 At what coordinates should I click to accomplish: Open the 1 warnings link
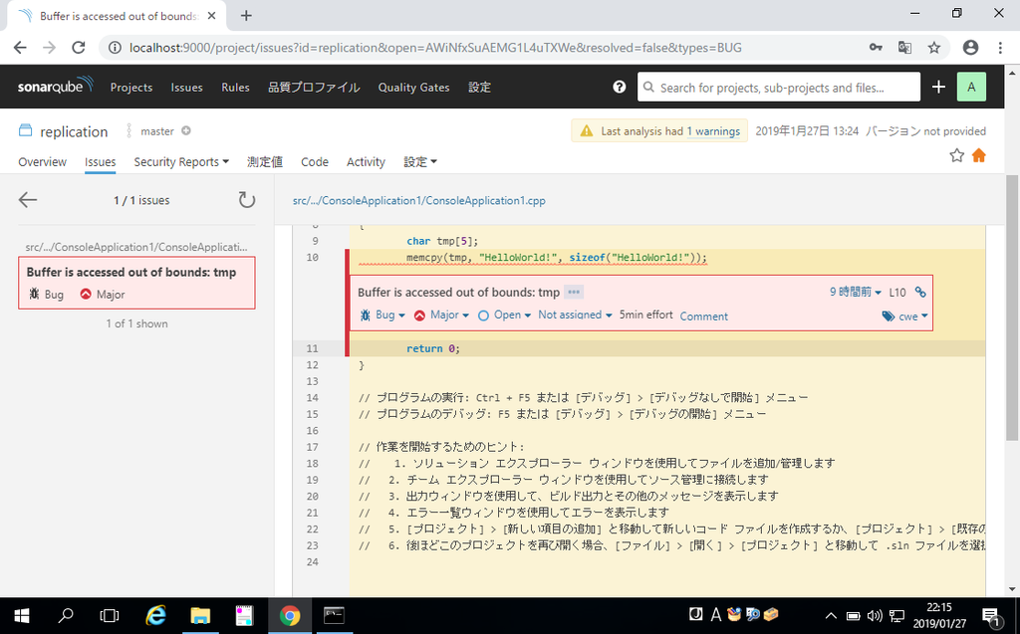[x=713, y=130]
